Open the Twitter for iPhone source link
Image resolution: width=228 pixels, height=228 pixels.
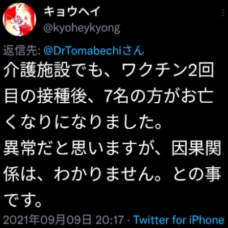coord(179,220)
